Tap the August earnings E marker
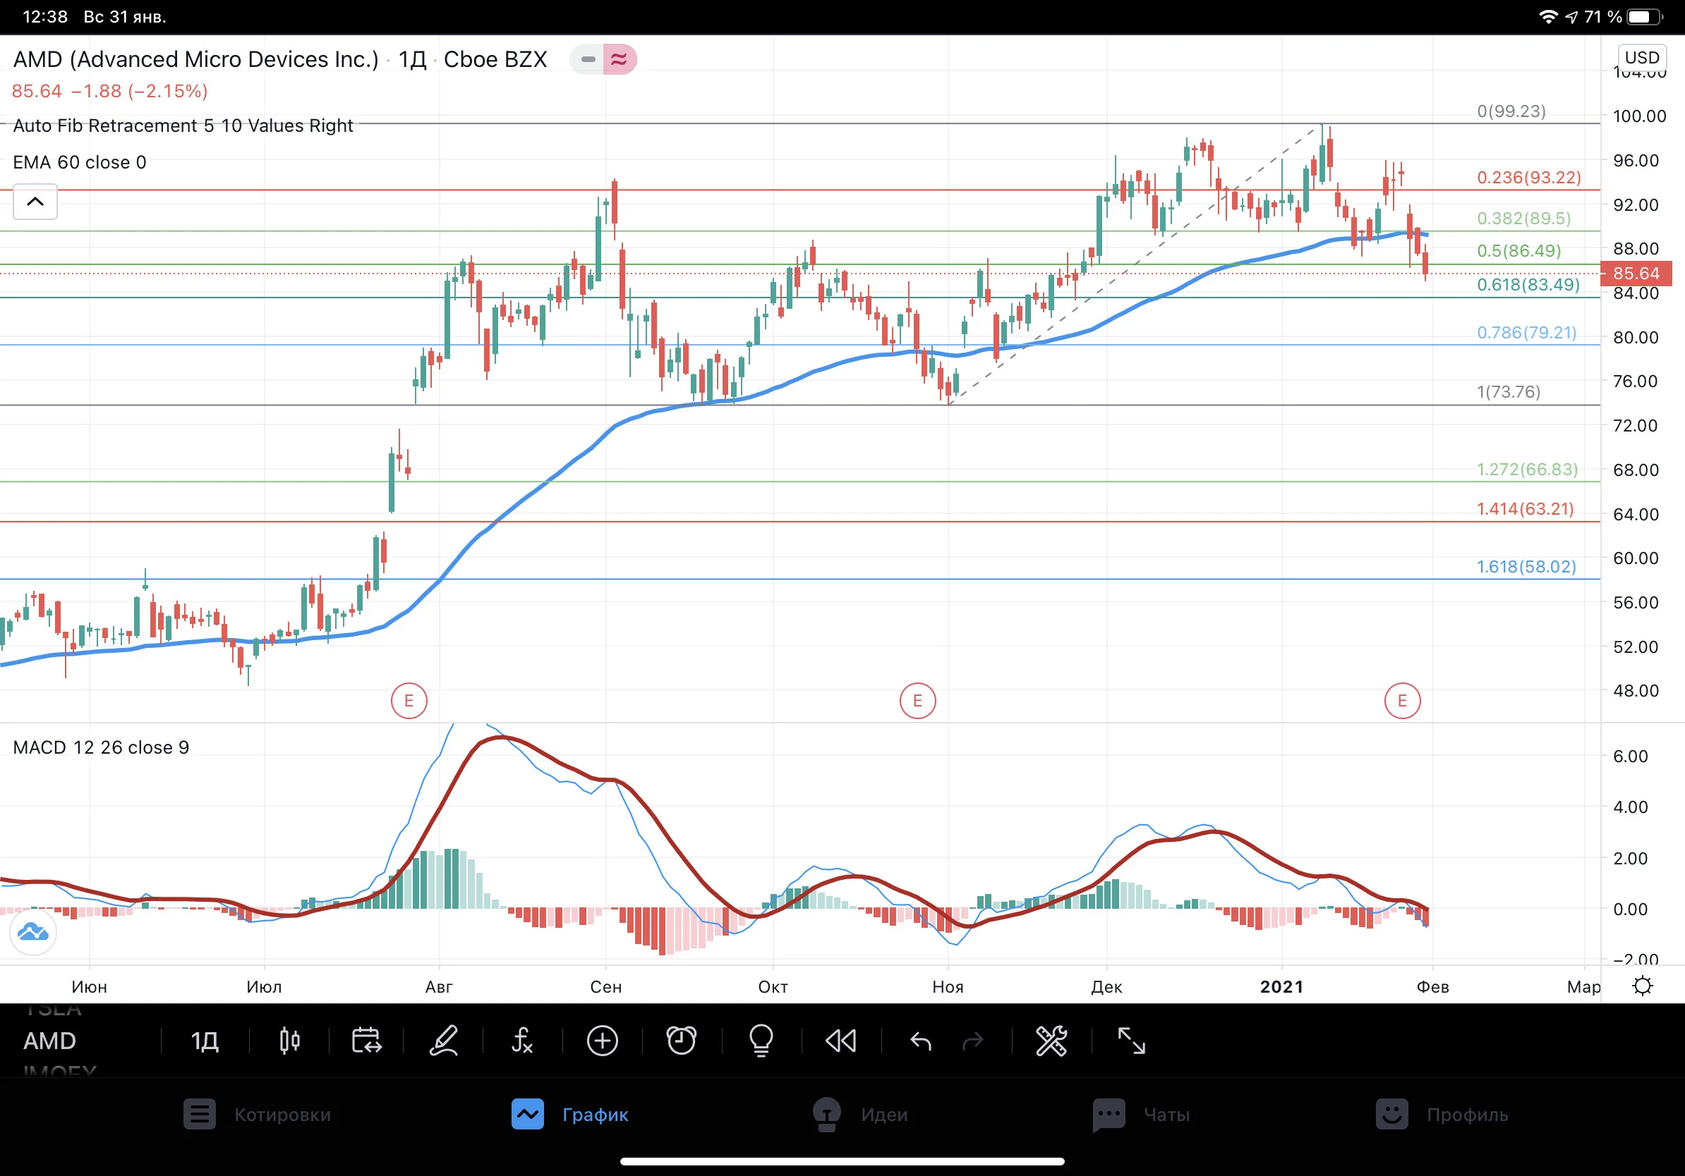 (x=409, y=701)
